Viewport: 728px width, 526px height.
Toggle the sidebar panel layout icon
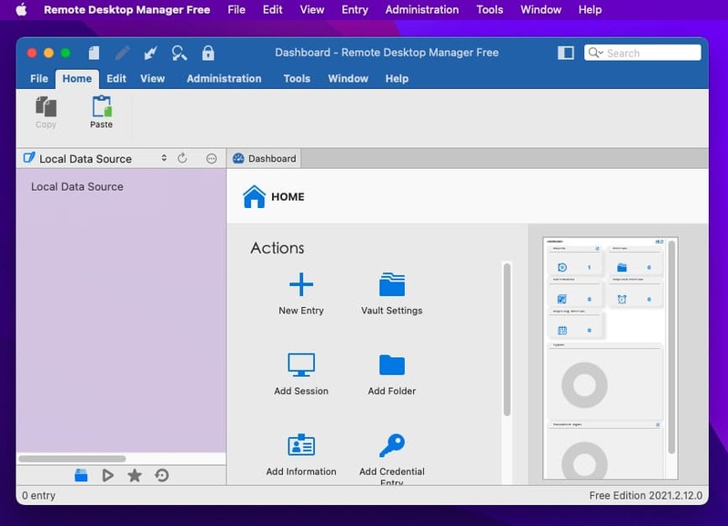pyautogui.click(x=565, y=53)
